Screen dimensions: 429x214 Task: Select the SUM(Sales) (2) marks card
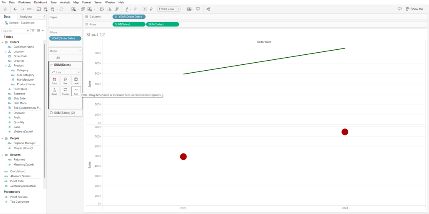pos(65,113)
